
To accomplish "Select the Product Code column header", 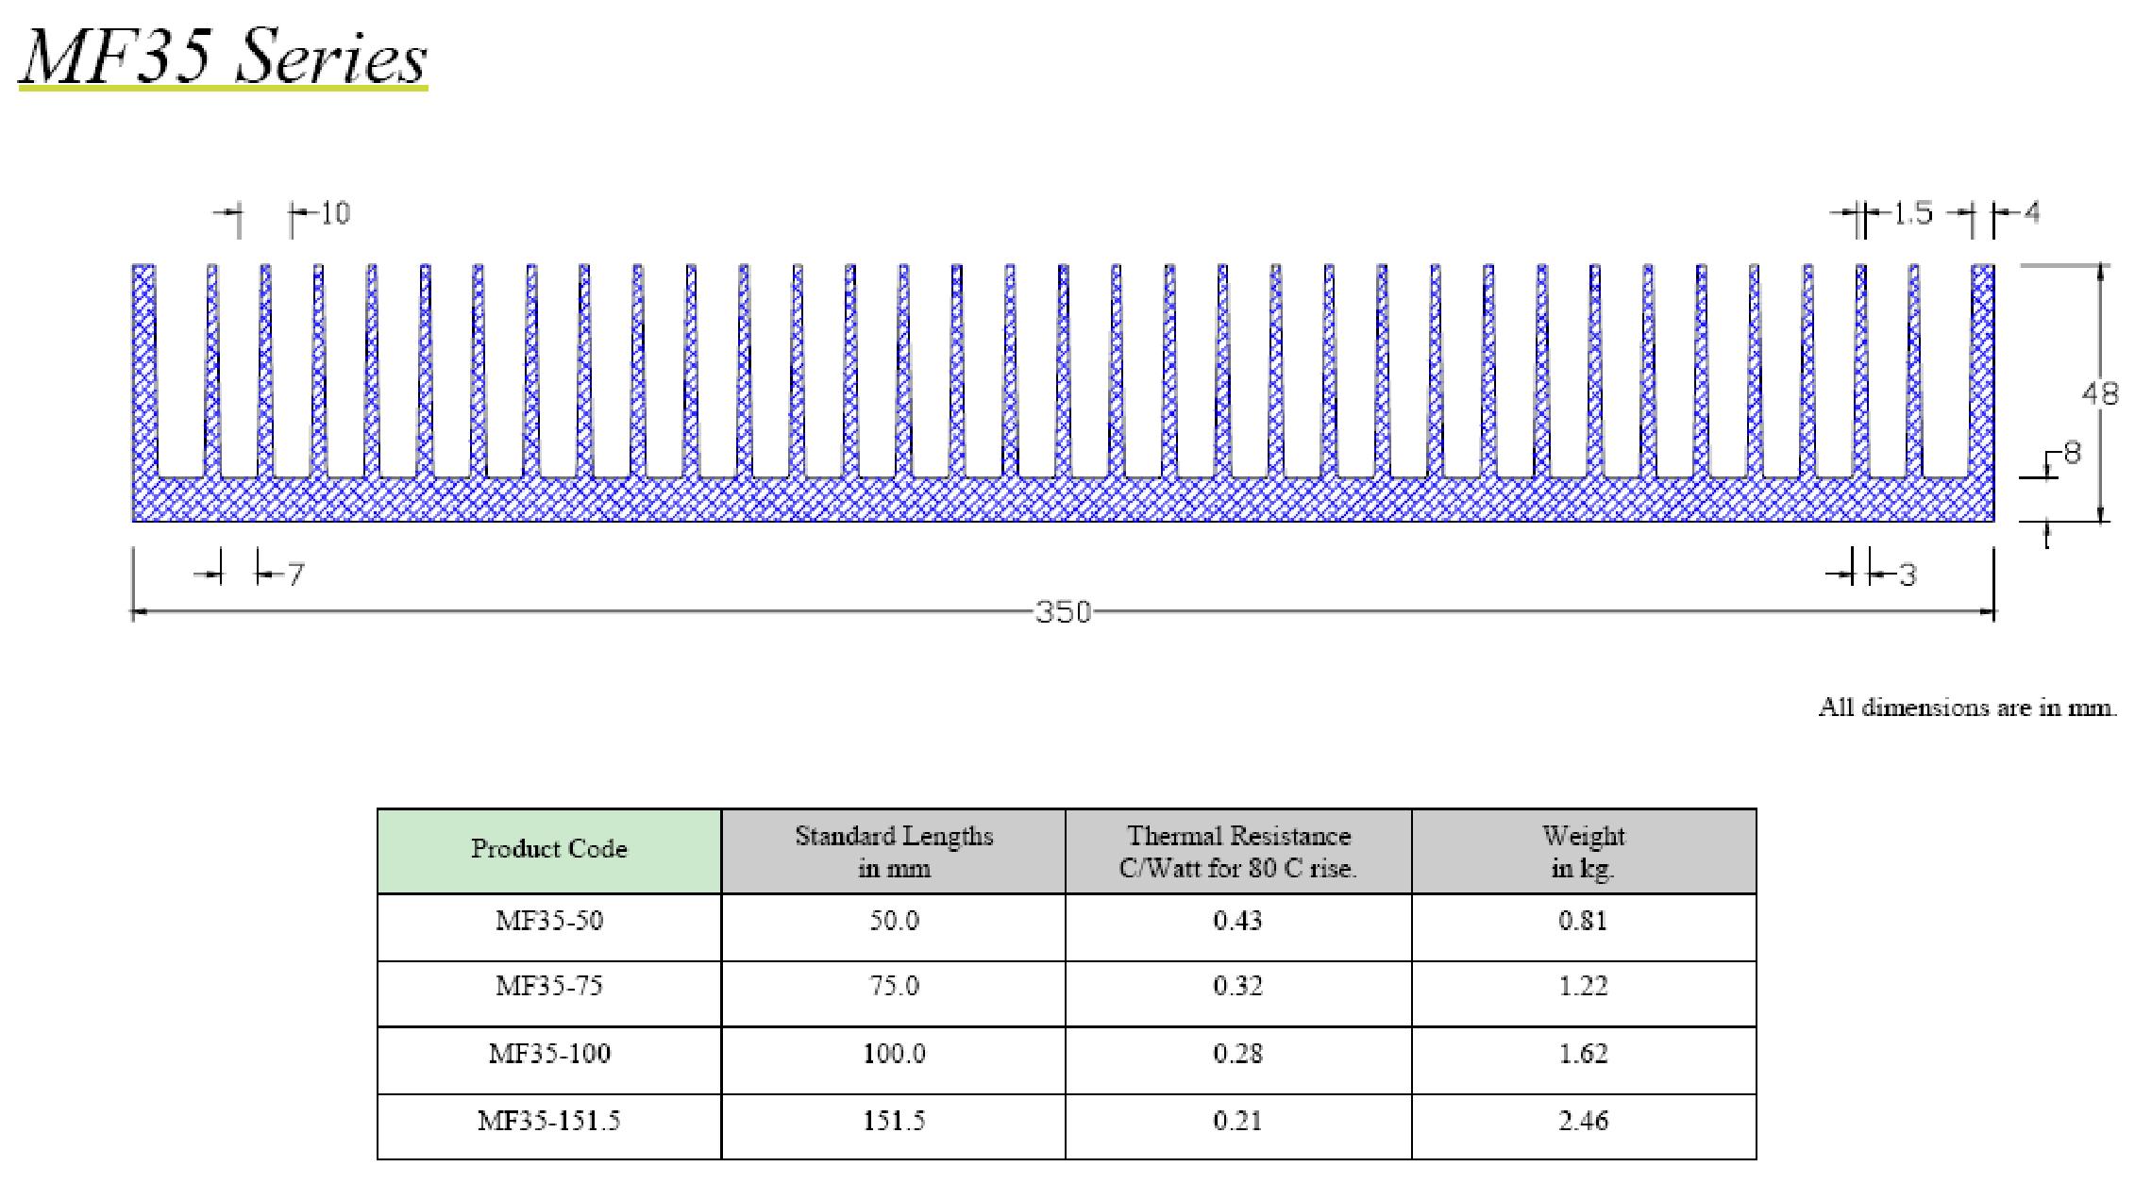I will click(549, 850).
